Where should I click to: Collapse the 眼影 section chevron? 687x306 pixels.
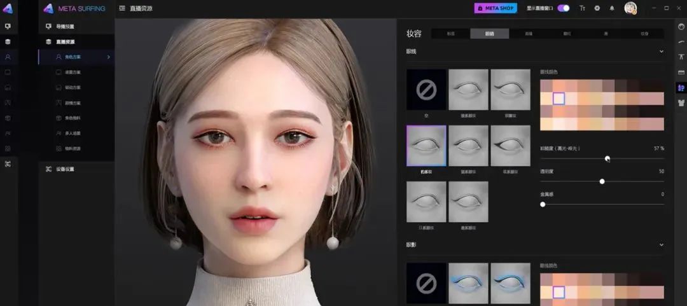tap(661, 245)
